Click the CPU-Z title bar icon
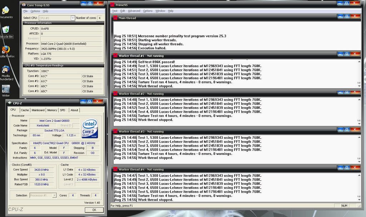The image size is (366, 217). pos(10,103)
